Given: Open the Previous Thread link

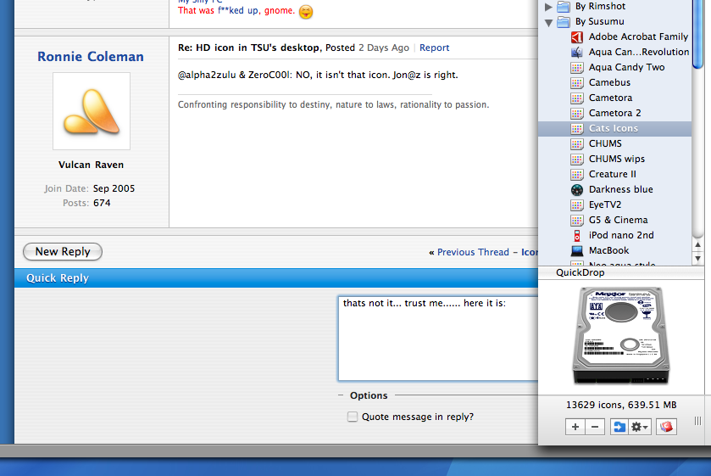Looking at the screenshot, I should [473, 252].
